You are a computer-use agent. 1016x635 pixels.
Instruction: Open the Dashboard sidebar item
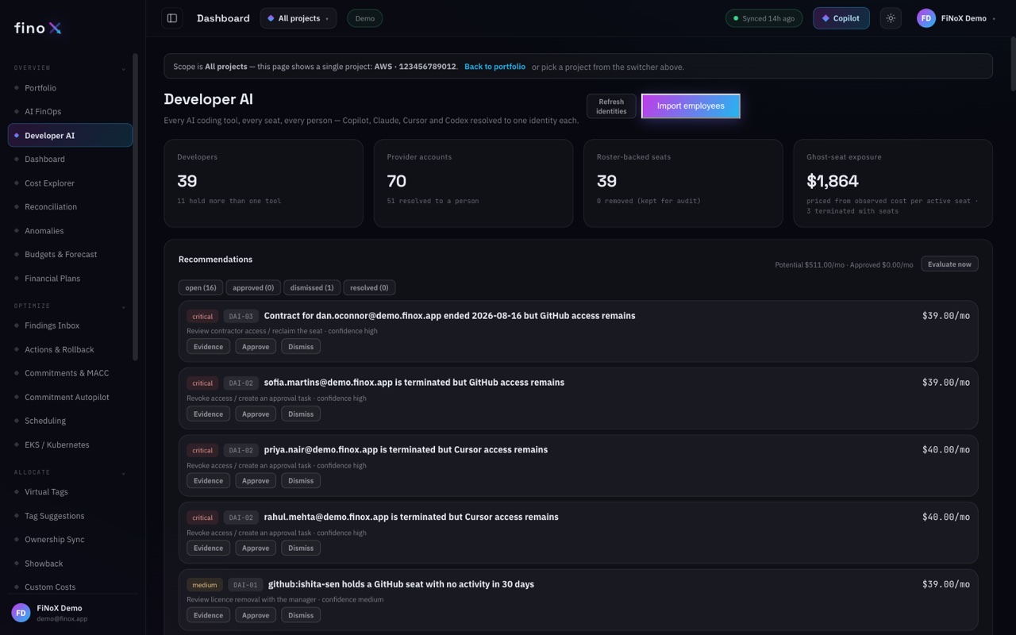click(70, 160)
